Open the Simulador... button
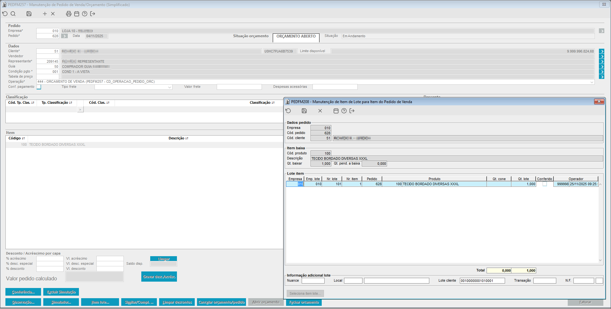Image resolution: width=611 pixels, height=309 pixels. (61, 302)
